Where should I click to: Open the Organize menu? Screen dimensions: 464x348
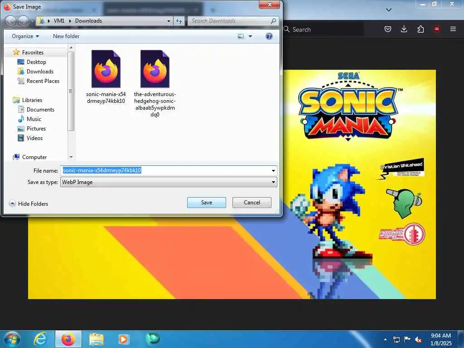25,36
